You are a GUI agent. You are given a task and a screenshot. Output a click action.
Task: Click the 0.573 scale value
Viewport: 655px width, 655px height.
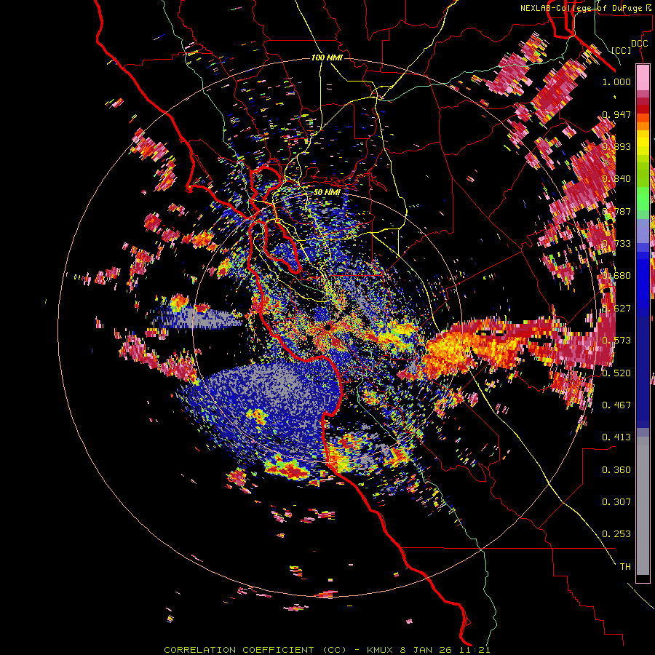tap(616, 340)
